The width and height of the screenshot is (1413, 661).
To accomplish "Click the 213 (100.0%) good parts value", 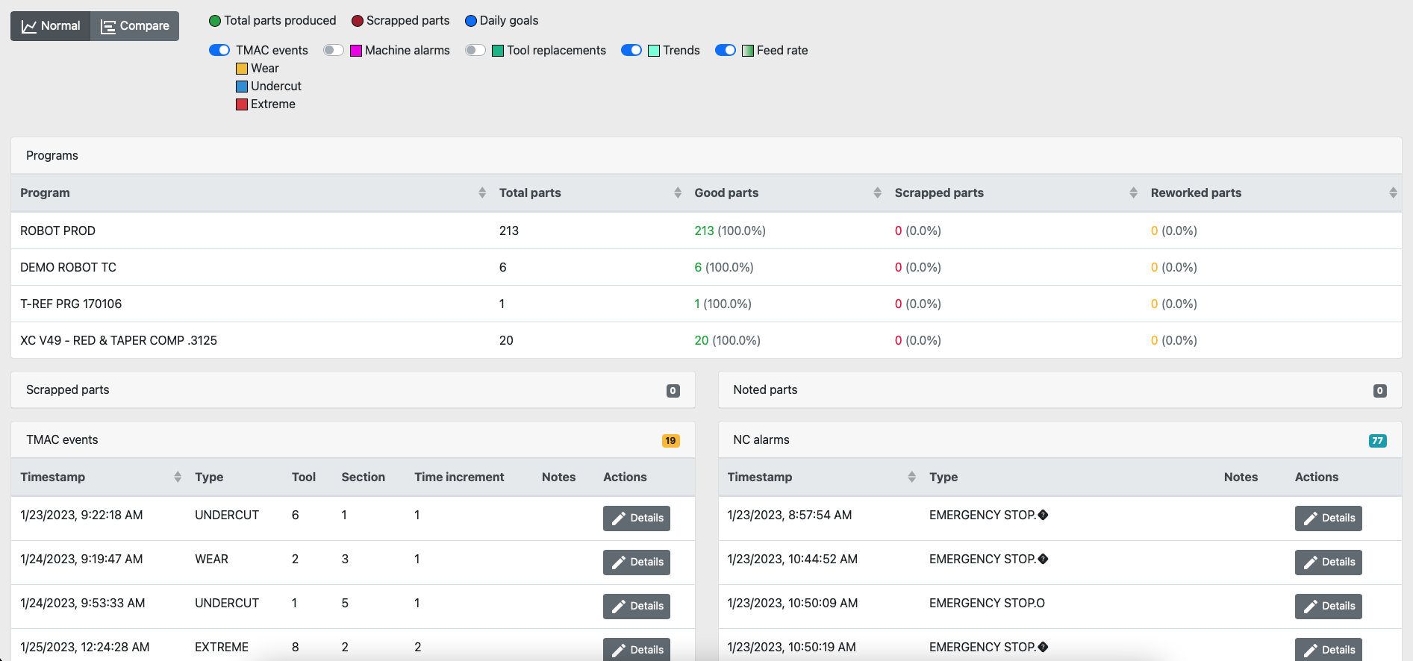I will [730, 231].
